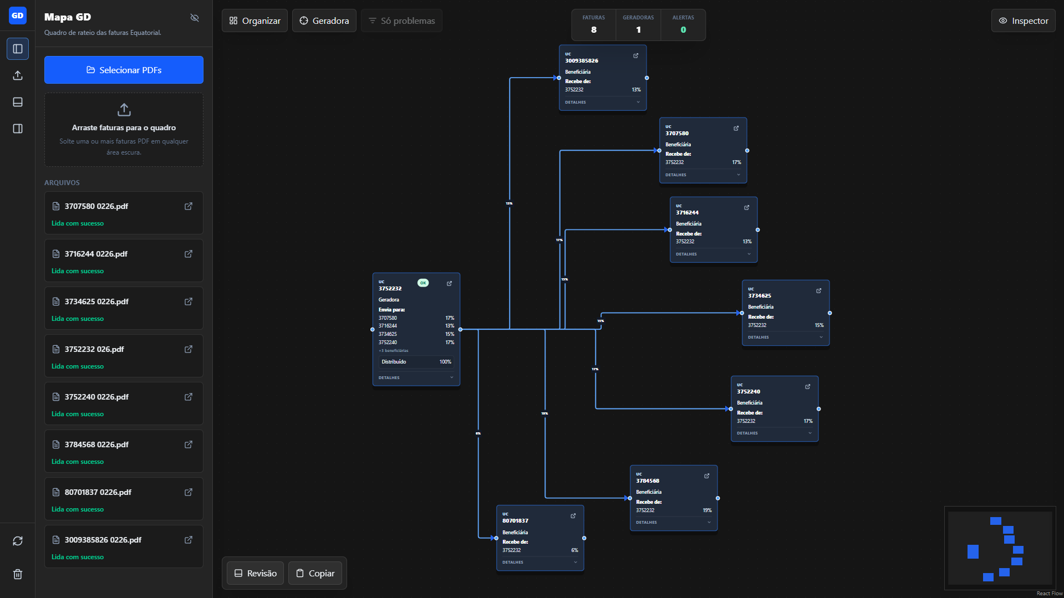1064x598 pixels.
Task: Open node 3707580 external link icon
Action: [x=736, y=128]
